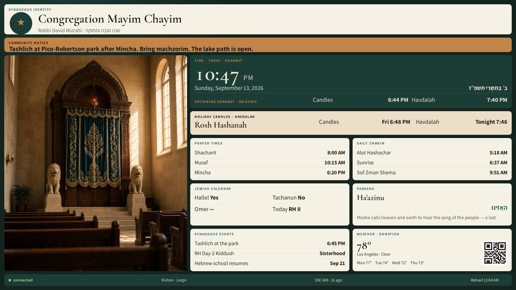Click the Hallel Yes entry
The width and height of the screenshot is (516, 290).
206,198
